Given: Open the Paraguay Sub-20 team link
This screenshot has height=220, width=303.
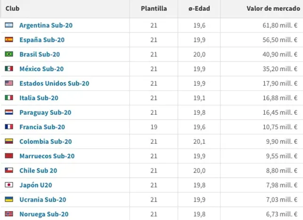Looking at the screenshot, I should tap(45, 112).
